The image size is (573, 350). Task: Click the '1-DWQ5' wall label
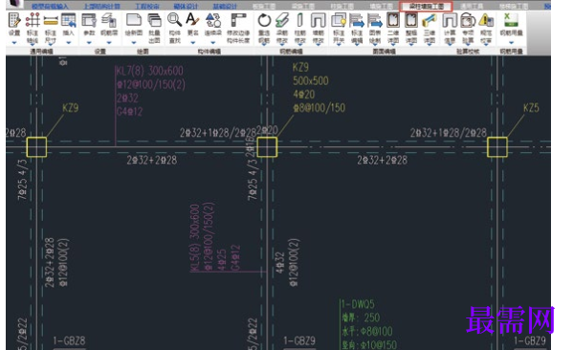pyautogui.click(x=358, y=304)
